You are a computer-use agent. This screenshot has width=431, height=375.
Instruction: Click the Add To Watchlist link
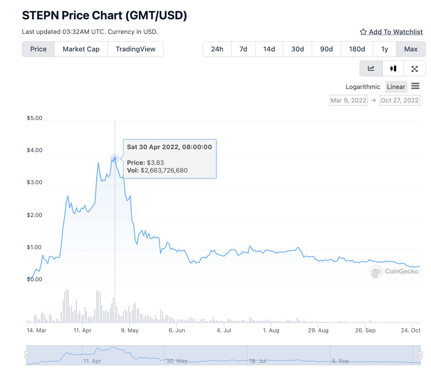tap(396, 32)
